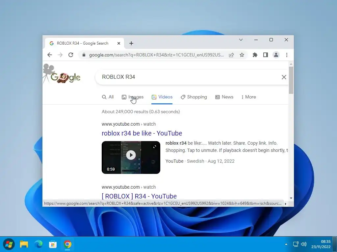This screenshot has width=337, height=252.
Task: Select the Videos results tab
Action: pyautogui.click(x=162, y=97)
